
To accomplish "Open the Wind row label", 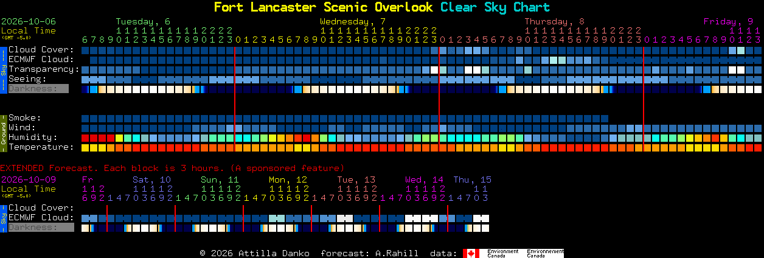I will [x=22, y=128].
